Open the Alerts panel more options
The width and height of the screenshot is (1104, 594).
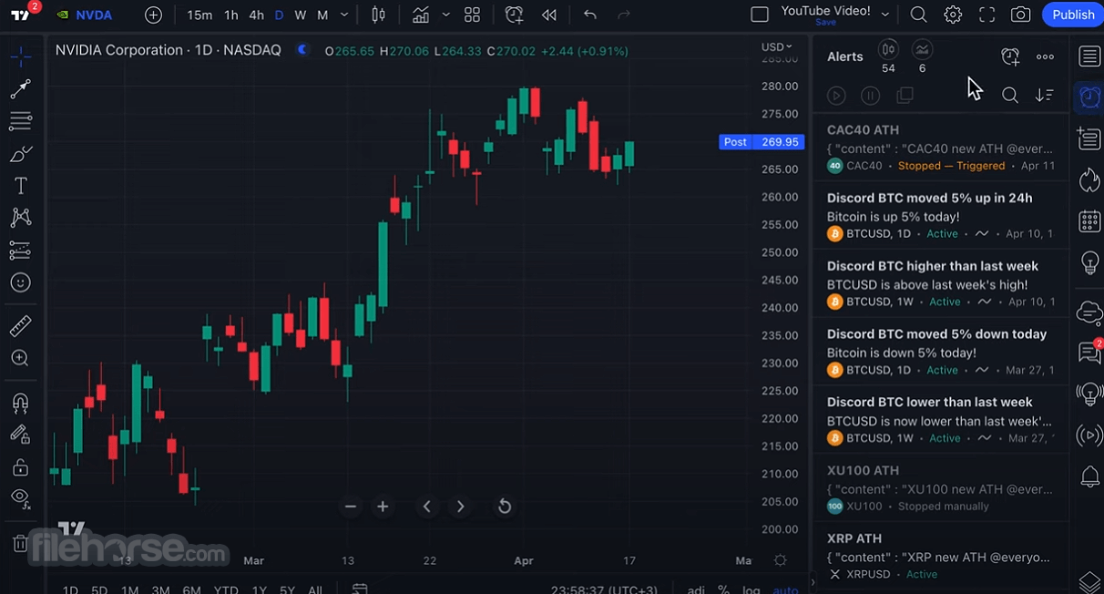pyautogui.click(x=1045, y=56)
